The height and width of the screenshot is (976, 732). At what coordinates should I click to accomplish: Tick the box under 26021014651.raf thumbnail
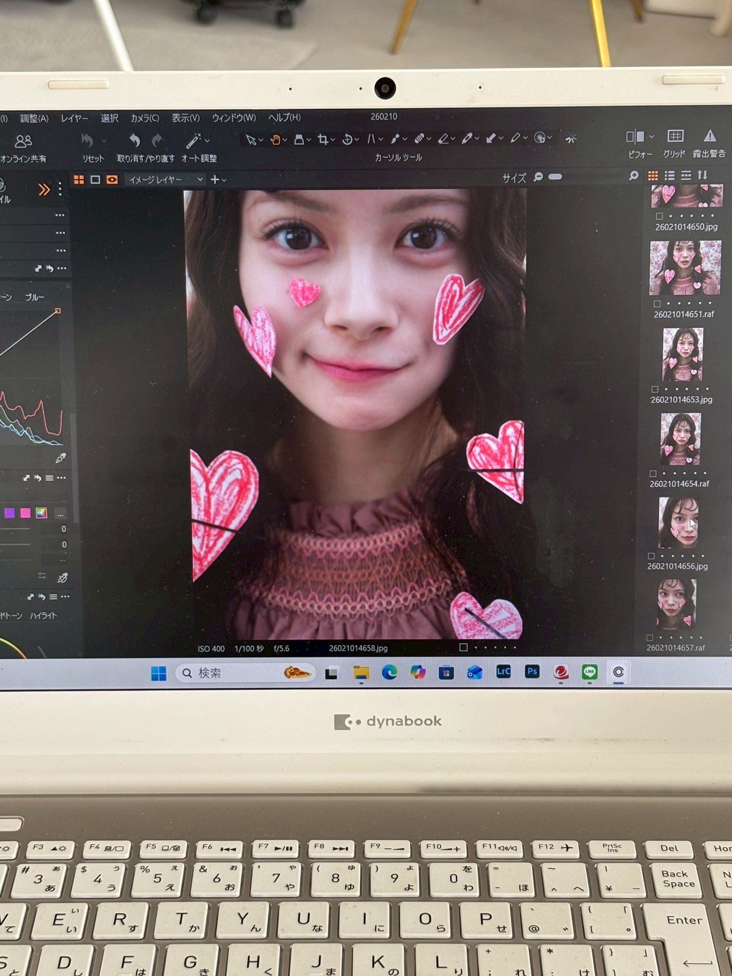[x=657, y=304]
